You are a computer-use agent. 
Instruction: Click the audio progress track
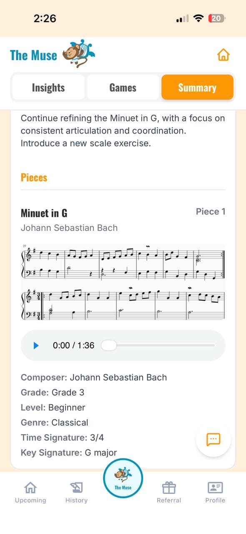click(158, 345)
